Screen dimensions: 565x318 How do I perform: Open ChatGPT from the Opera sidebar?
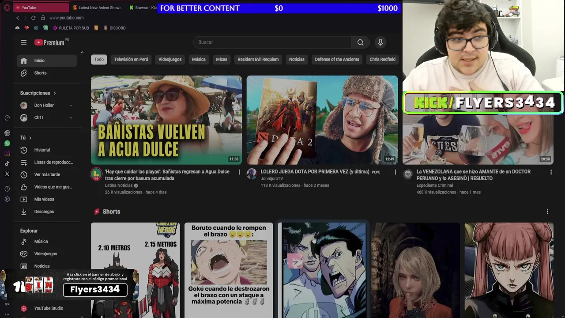(7, 133)
